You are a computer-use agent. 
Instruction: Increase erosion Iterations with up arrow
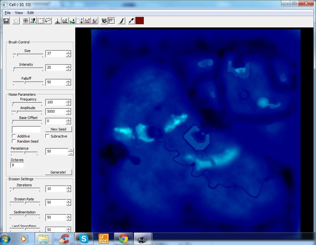coord(68,187)
